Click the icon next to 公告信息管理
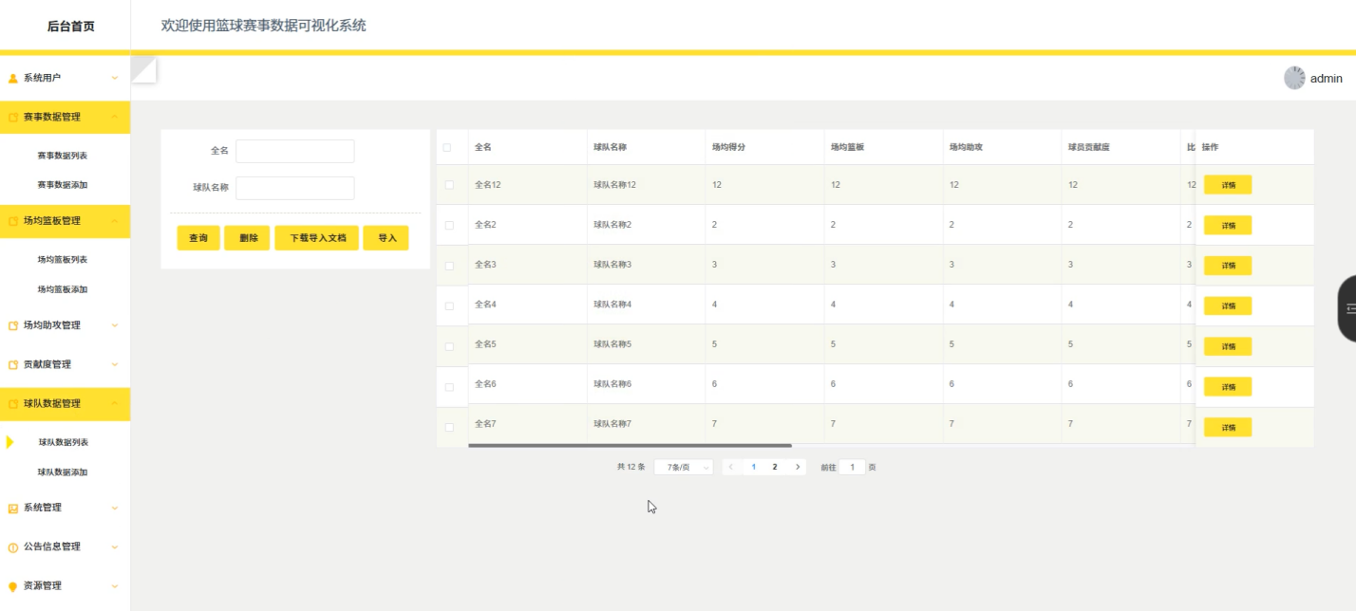The width and height of the screenshot is (1356, 611). 13,547
